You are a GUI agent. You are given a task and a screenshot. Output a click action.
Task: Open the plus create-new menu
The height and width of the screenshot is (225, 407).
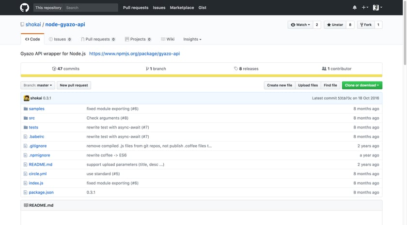coord(365,8)
